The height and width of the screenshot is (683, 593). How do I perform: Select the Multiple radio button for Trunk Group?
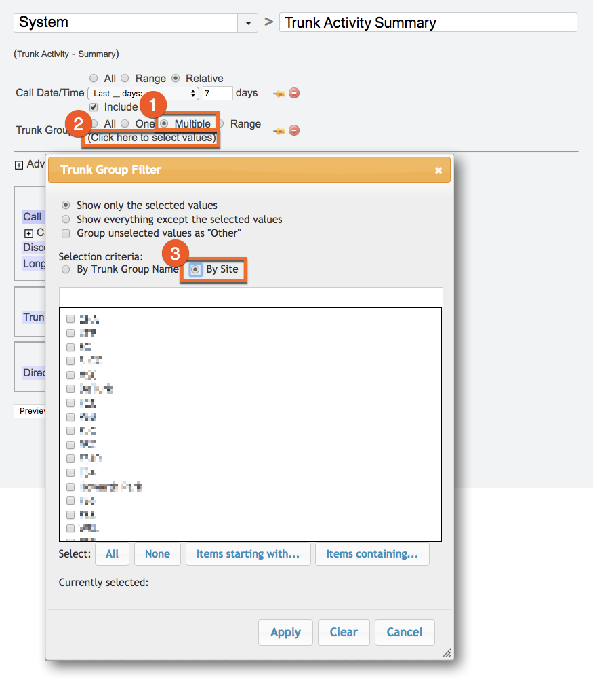click(164, 124)
